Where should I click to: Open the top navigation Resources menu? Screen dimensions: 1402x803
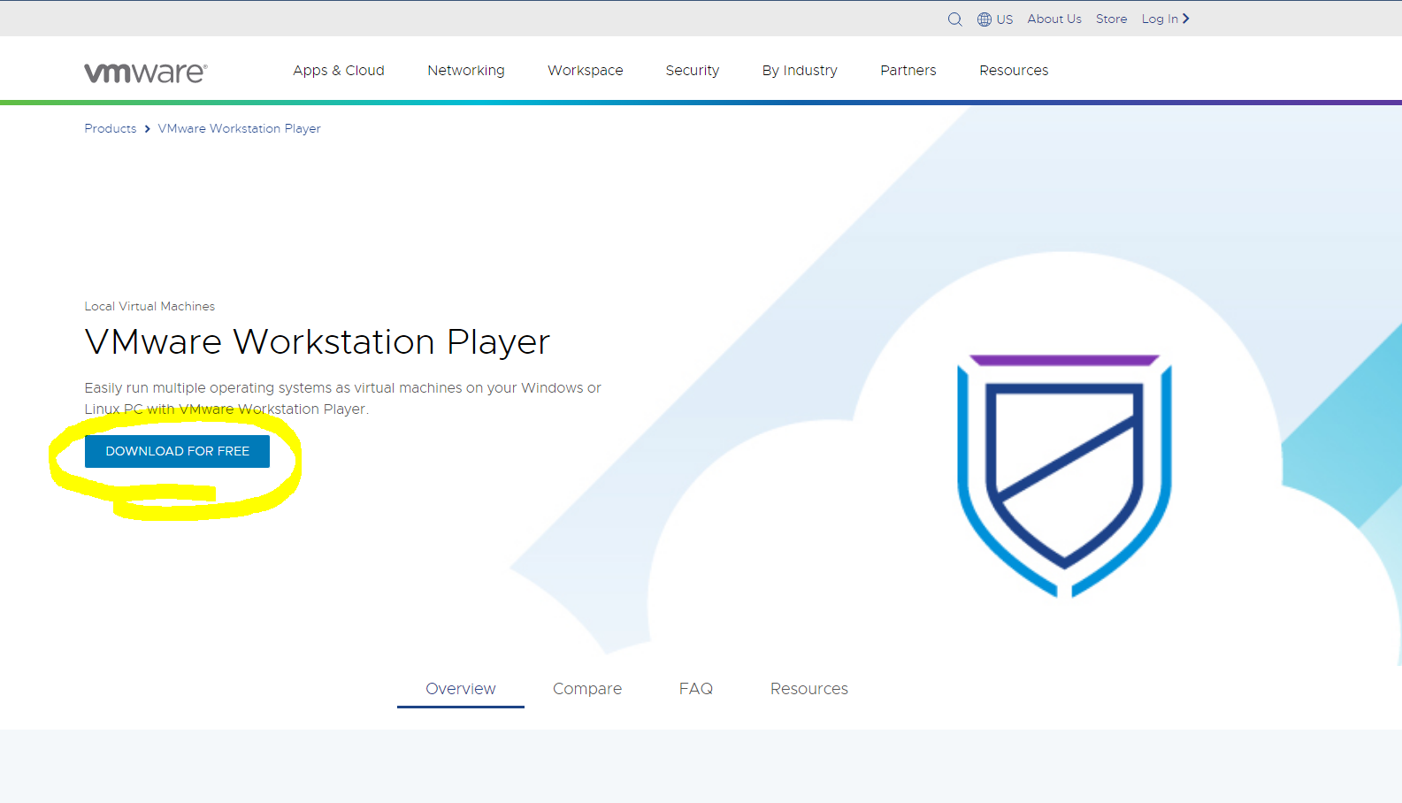tap(1014, 71)
